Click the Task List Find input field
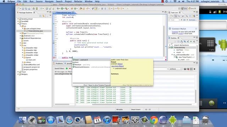227x127 pixels. tap(174, 20)
